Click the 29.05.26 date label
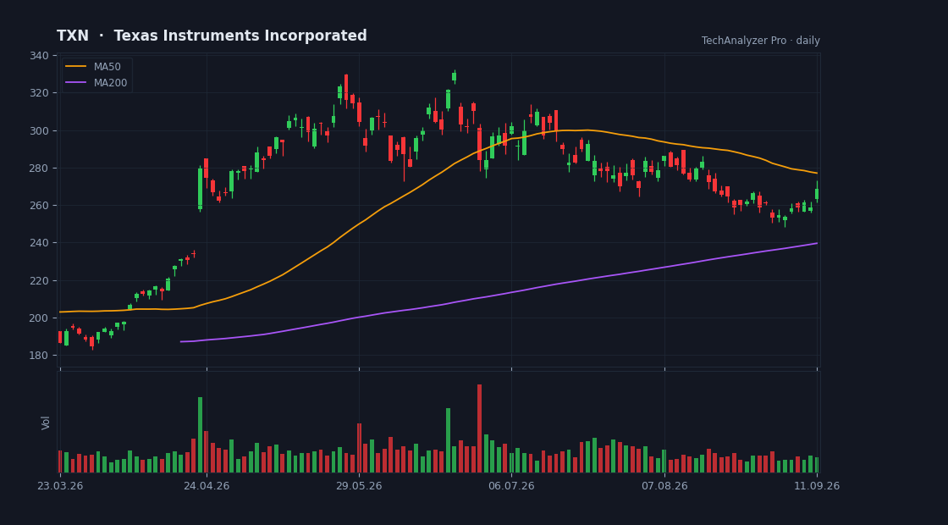948x525 pixels. 359,486
